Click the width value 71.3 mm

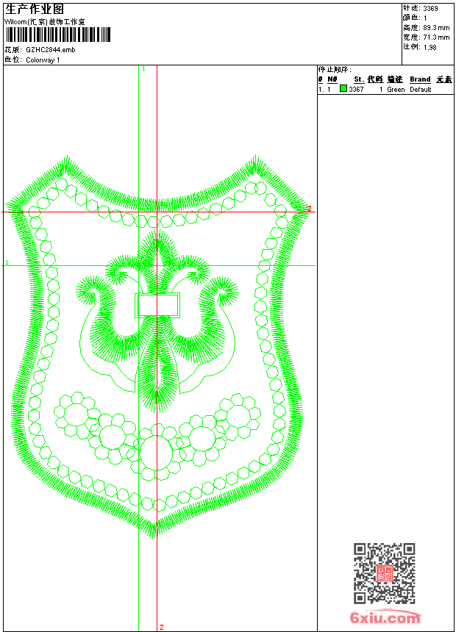[x=436, y=37]
